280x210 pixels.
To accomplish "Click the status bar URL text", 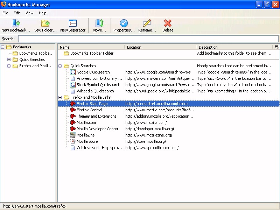I will [35, 206].
